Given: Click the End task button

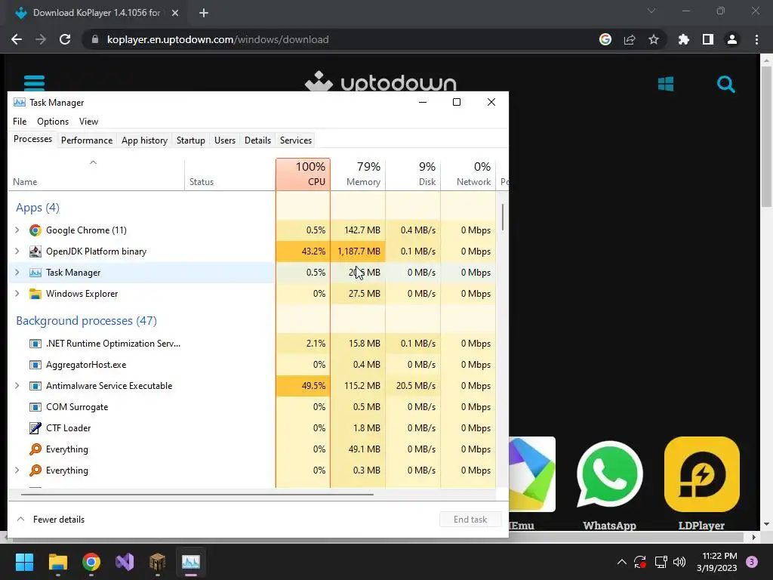Looking at the screenshot, I should point(470,520).
